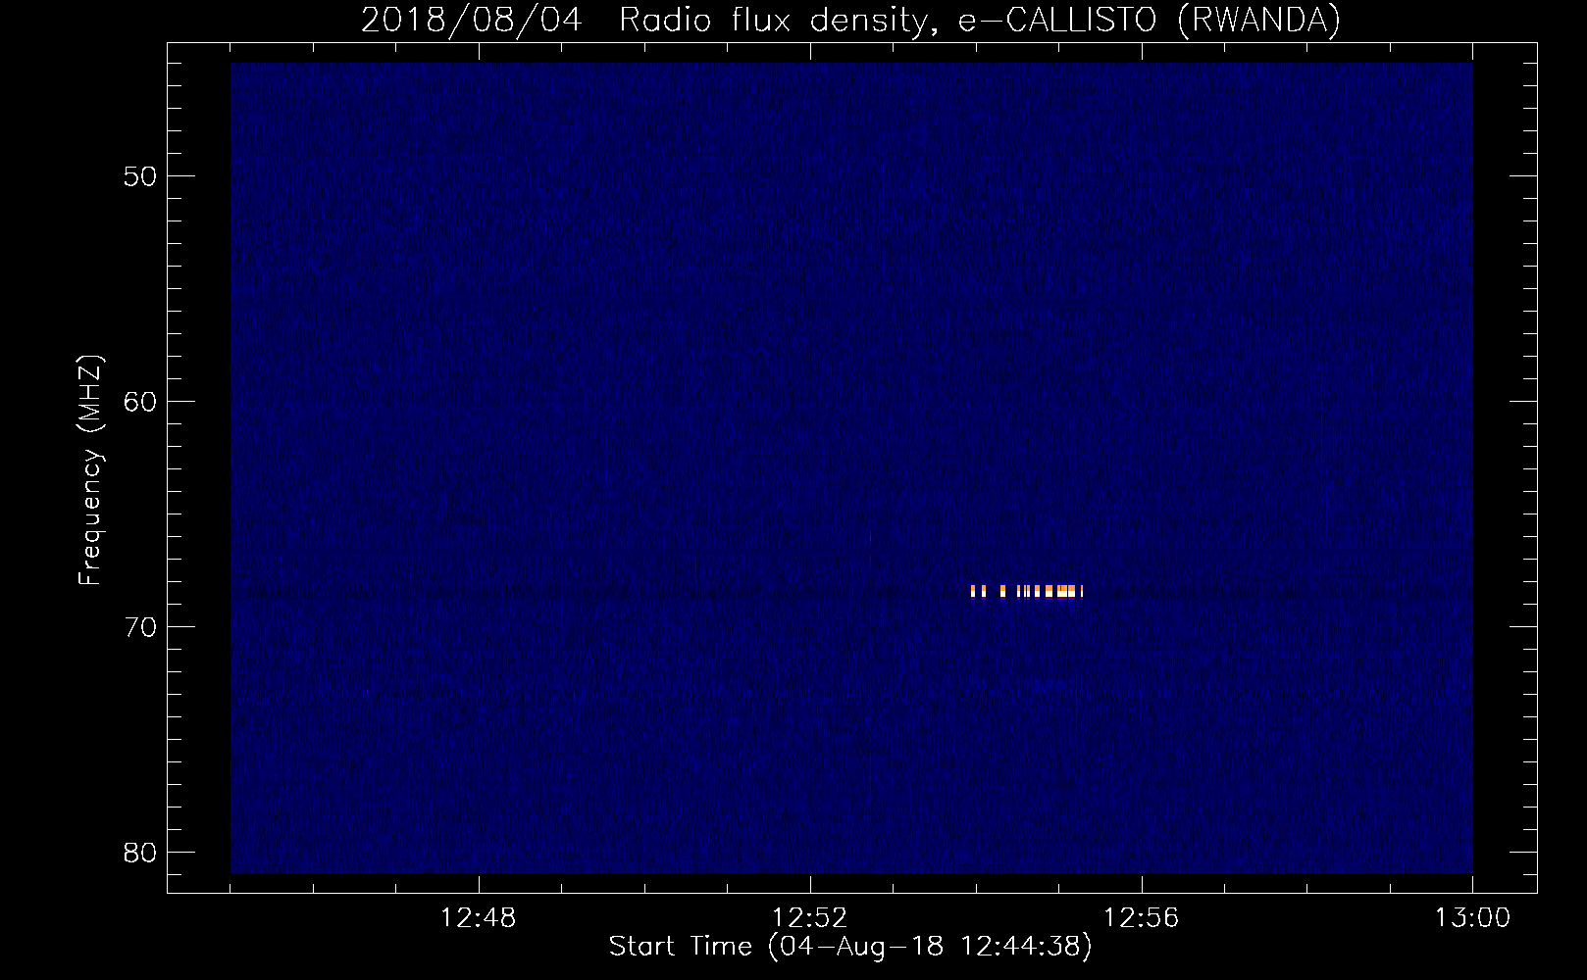Click the 13:00 time tick label
This screenshot has height=980, width=1587.
point(1472,918)
